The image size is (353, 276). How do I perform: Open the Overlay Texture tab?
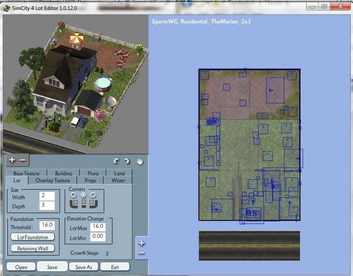click(x=53, y=180)
